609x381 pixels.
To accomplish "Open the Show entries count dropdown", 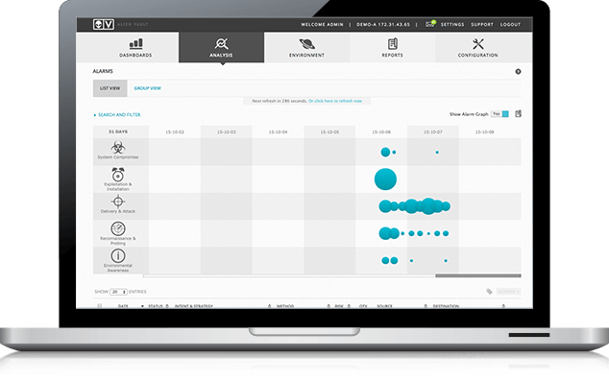I will [118, 292].
